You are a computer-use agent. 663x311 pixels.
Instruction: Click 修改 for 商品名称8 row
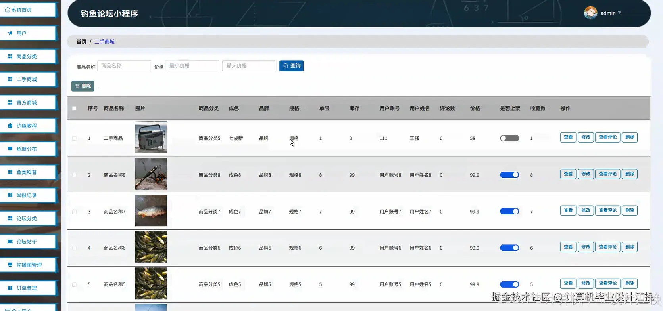(586, 174)
